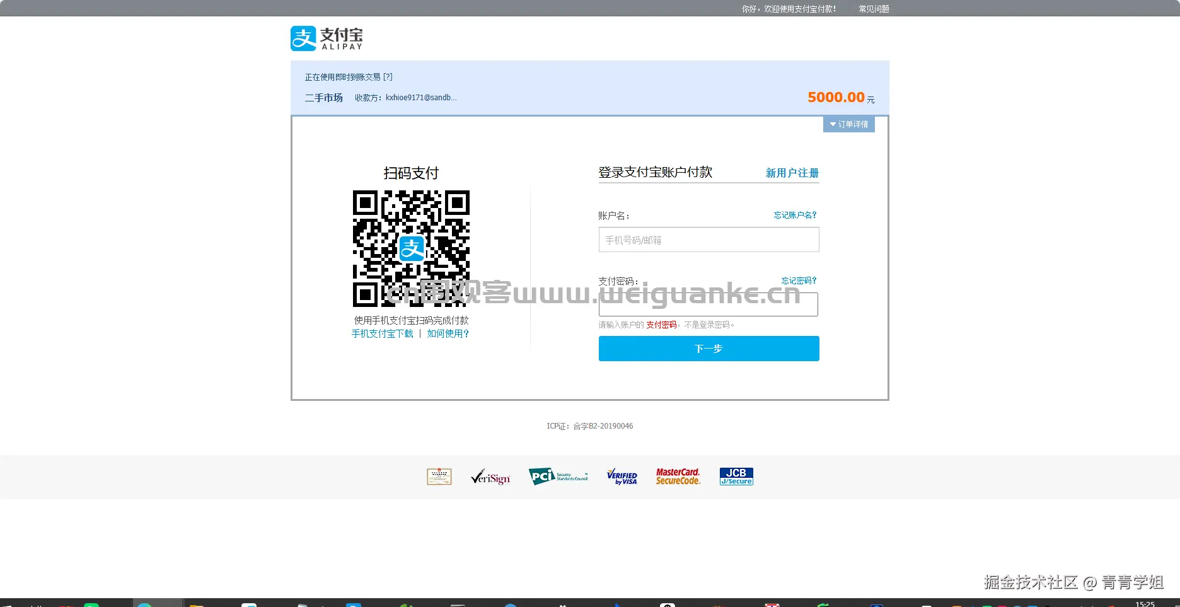Screen dimensions: 1180x607
Task: Click the MasterCard SecureCode badge
Action: 678,477
